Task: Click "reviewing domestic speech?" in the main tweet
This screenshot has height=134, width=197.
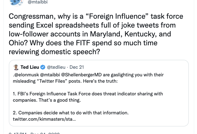Action: click(x=54, y=52)
